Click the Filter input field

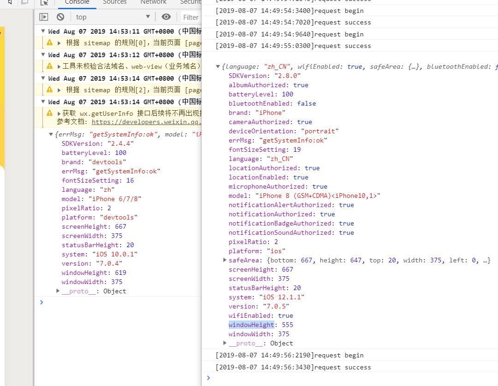pos(190,17)
